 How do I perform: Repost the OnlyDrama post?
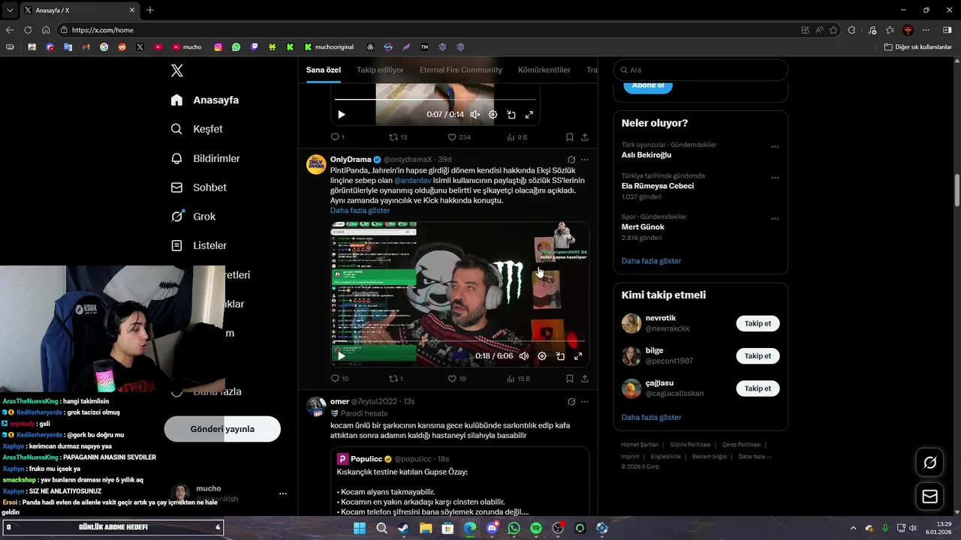coord(396,379)
